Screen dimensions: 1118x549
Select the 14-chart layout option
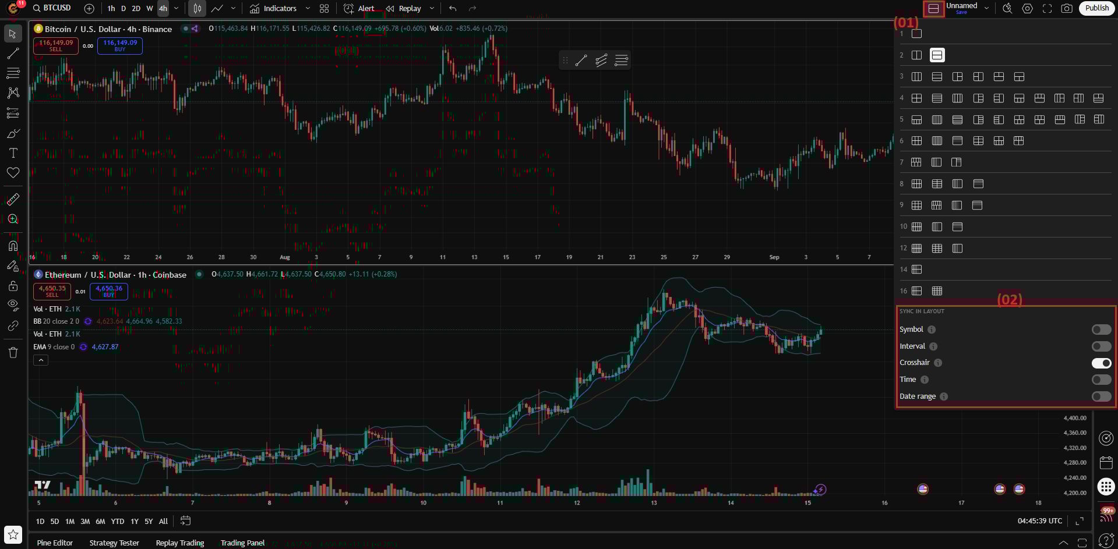[916, 270]
